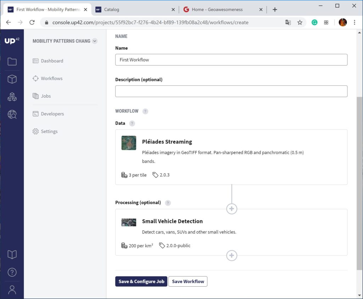Screen dimensions: 363x299
Task: Click the tag icon beside 2.0.0-public
Action: pyautogui.click(x=162, y=246)
